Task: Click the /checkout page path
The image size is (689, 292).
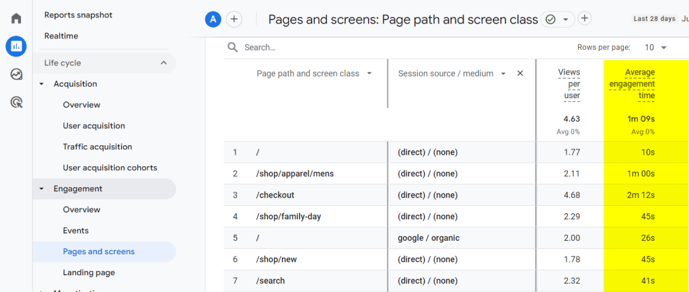Action: (275, 195)
